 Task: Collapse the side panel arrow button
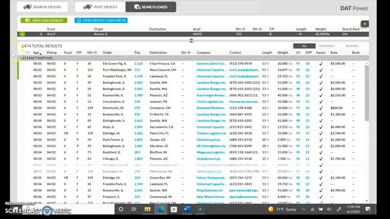364,24
